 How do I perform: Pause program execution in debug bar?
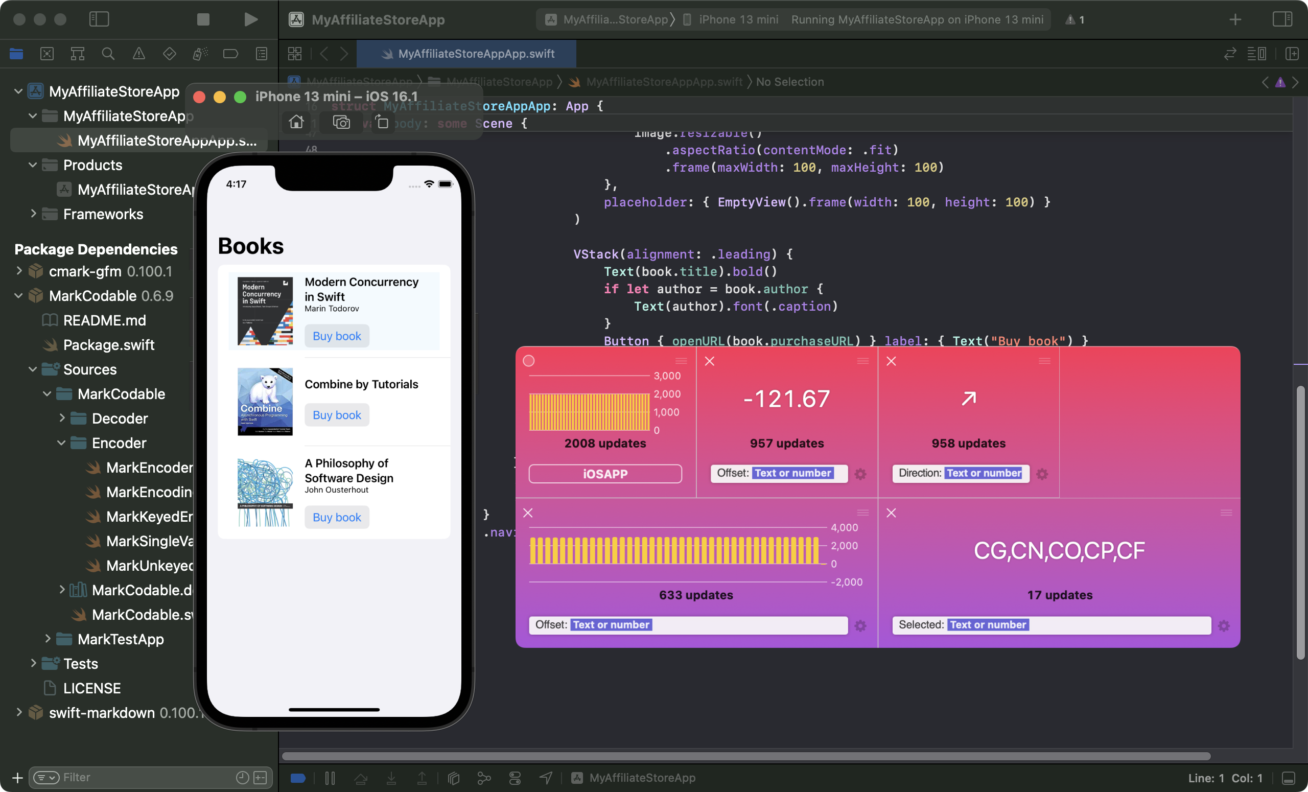(330, 778)
